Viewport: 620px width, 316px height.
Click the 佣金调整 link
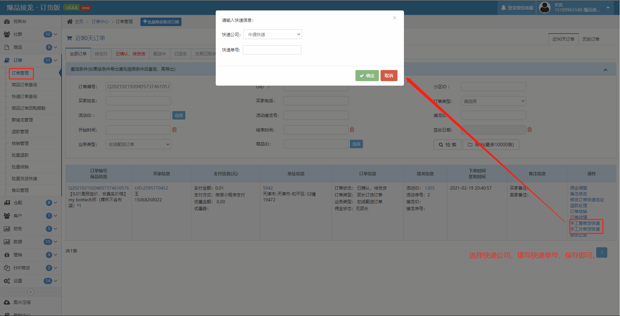click(x=579, y=188)
